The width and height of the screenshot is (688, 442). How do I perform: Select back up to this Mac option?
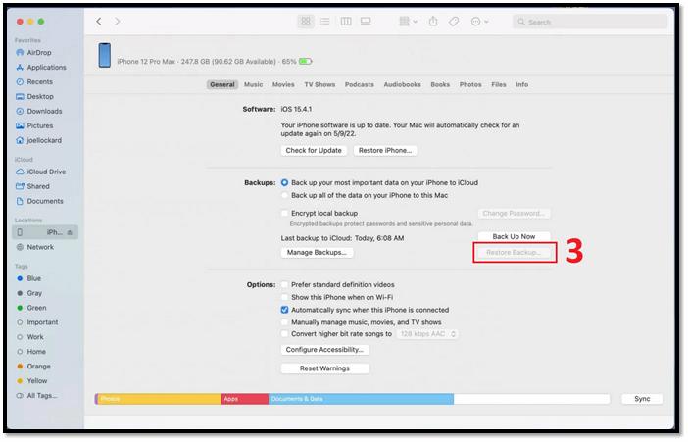285,195
